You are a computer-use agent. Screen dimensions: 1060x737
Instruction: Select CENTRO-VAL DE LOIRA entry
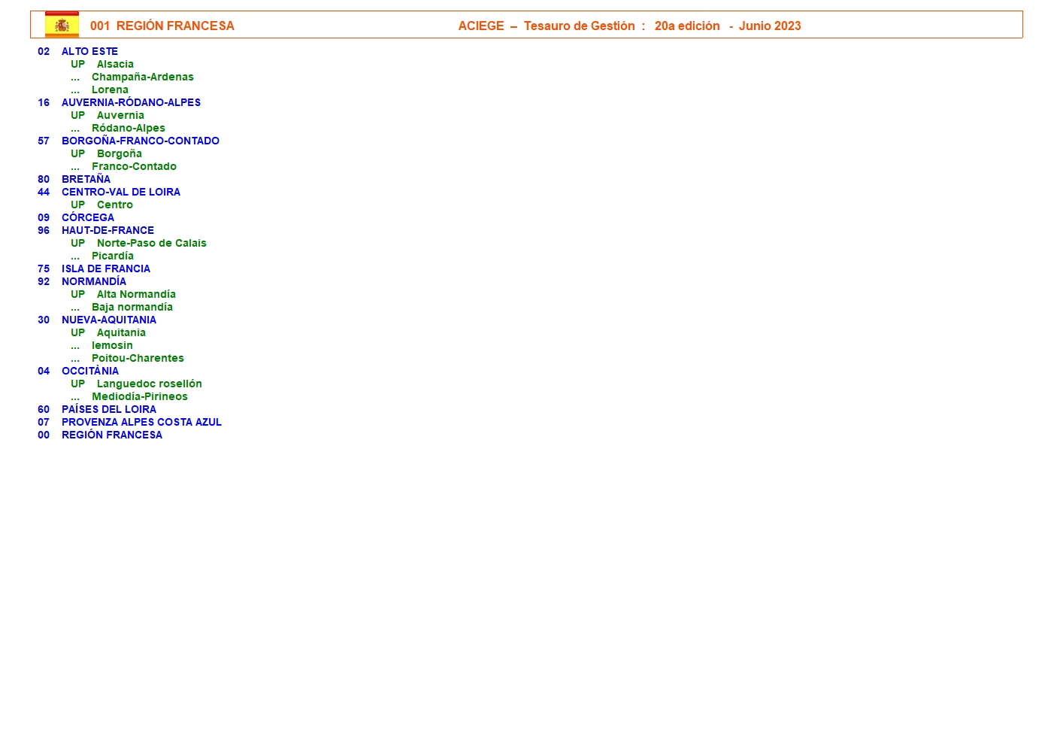coord(120,192)
